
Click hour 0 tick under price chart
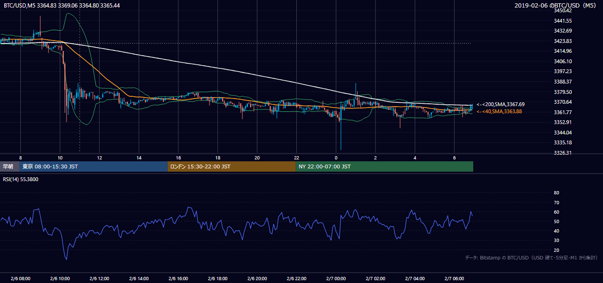[x=336, y=157]
